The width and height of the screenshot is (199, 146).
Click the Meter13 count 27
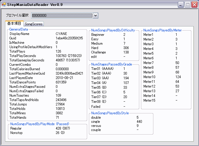[x=177, y=91]
